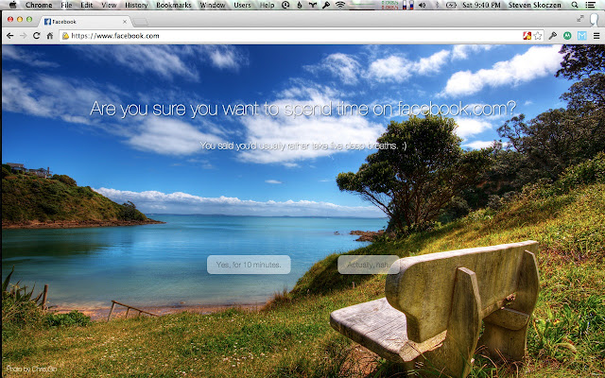Viewport: 605px width, 378px height.
Task: Open the Wi-Fi status menu
Action: click(340, 5)
